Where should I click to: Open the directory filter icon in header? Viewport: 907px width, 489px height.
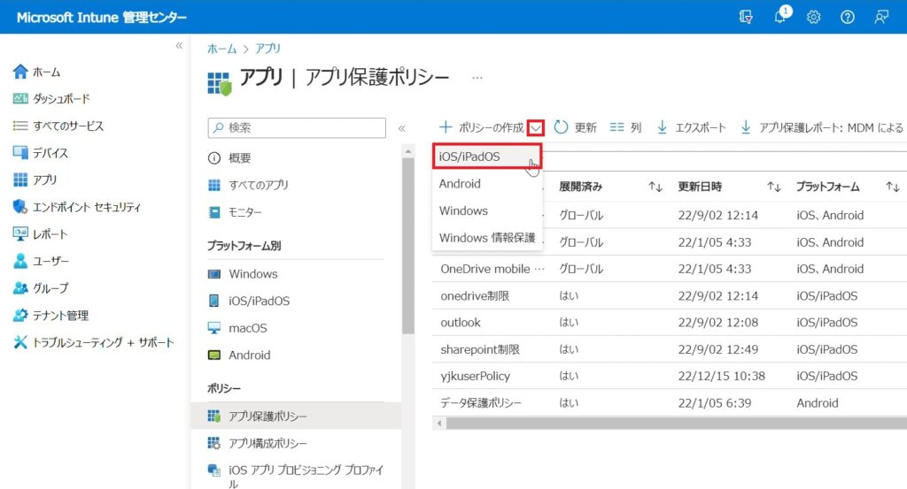pos(746,18)
